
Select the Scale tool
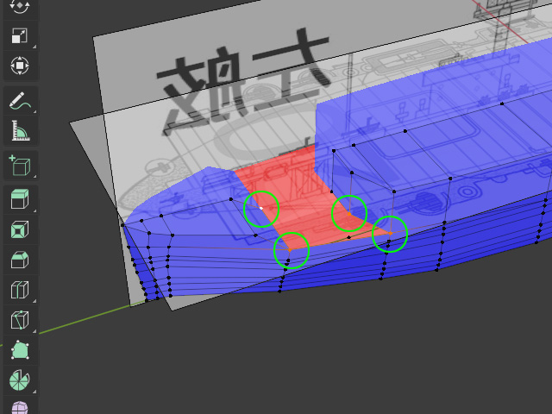click(20, 36)
